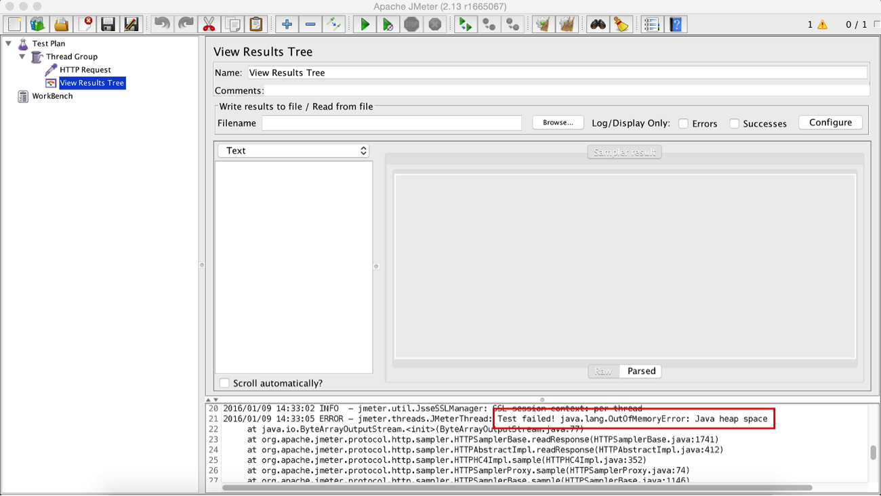
Task: Click the Undo arrow icon
Action: click(162, 25)
